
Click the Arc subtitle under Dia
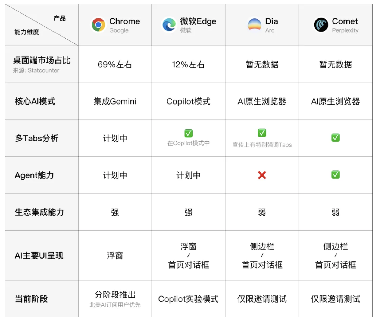(270, 30)
